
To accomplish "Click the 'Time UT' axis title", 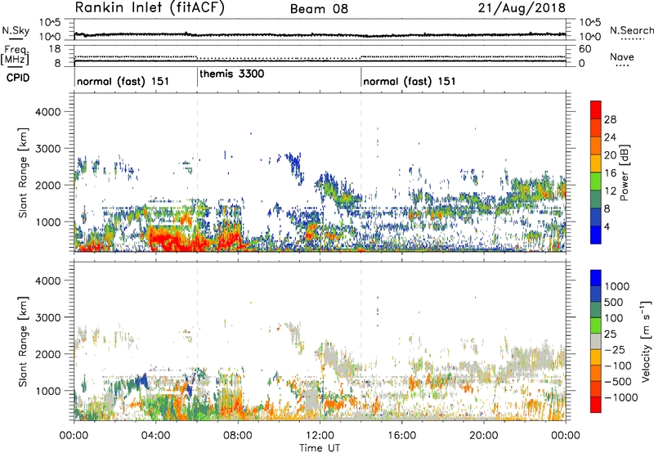I will [320, 448].
